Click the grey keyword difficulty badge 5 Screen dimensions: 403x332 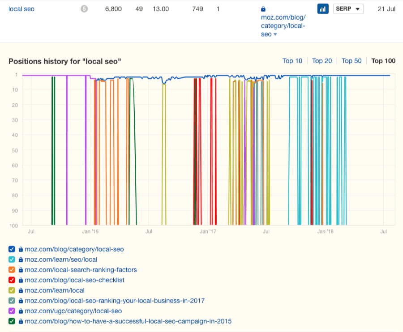(84, 9)
